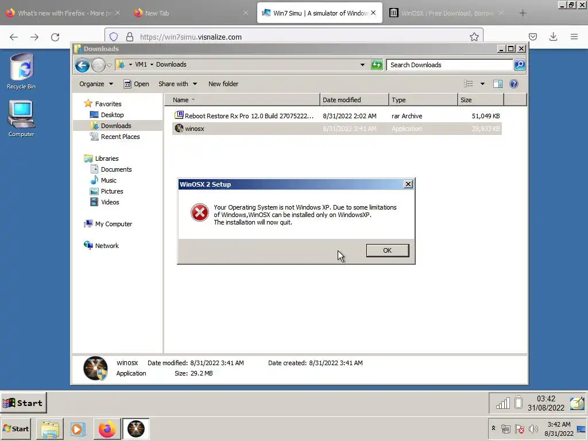Change the view layout icon
Viewport: 588px width, 441px height.
[469, 84]
